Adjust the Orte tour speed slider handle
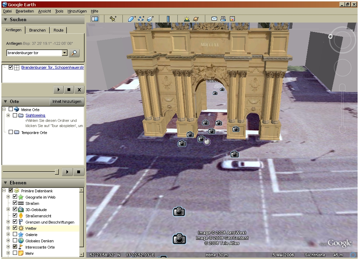 [57, 172]
